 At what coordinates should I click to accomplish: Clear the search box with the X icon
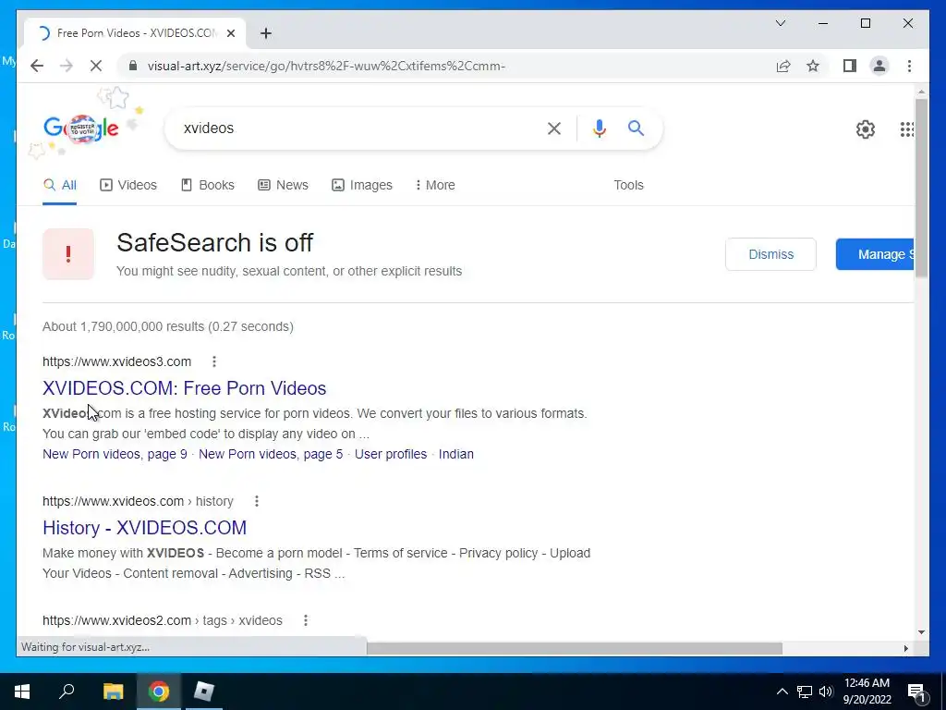coord(554,128)
